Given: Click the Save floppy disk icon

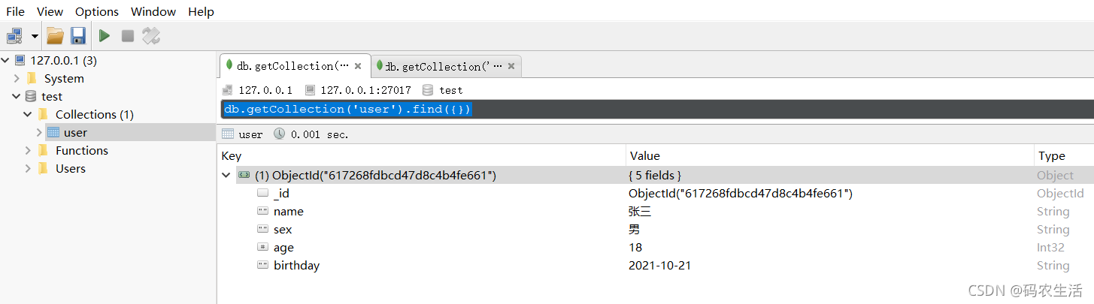Looking at the screenshot, I should pyautogui.click(x=78, y=35).
